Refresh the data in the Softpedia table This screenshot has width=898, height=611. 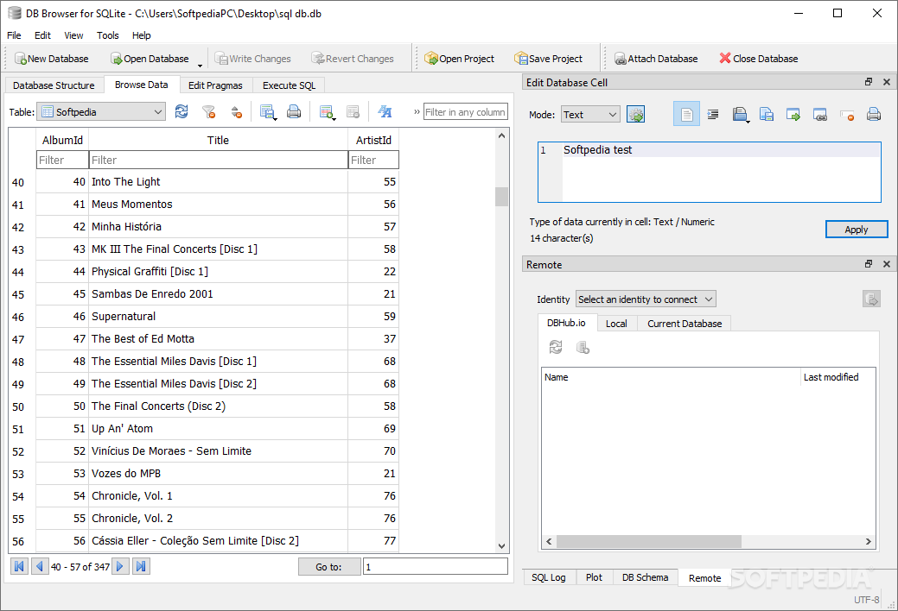pos(182,111)
